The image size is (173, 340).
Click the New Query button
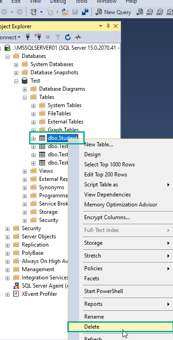113,12
